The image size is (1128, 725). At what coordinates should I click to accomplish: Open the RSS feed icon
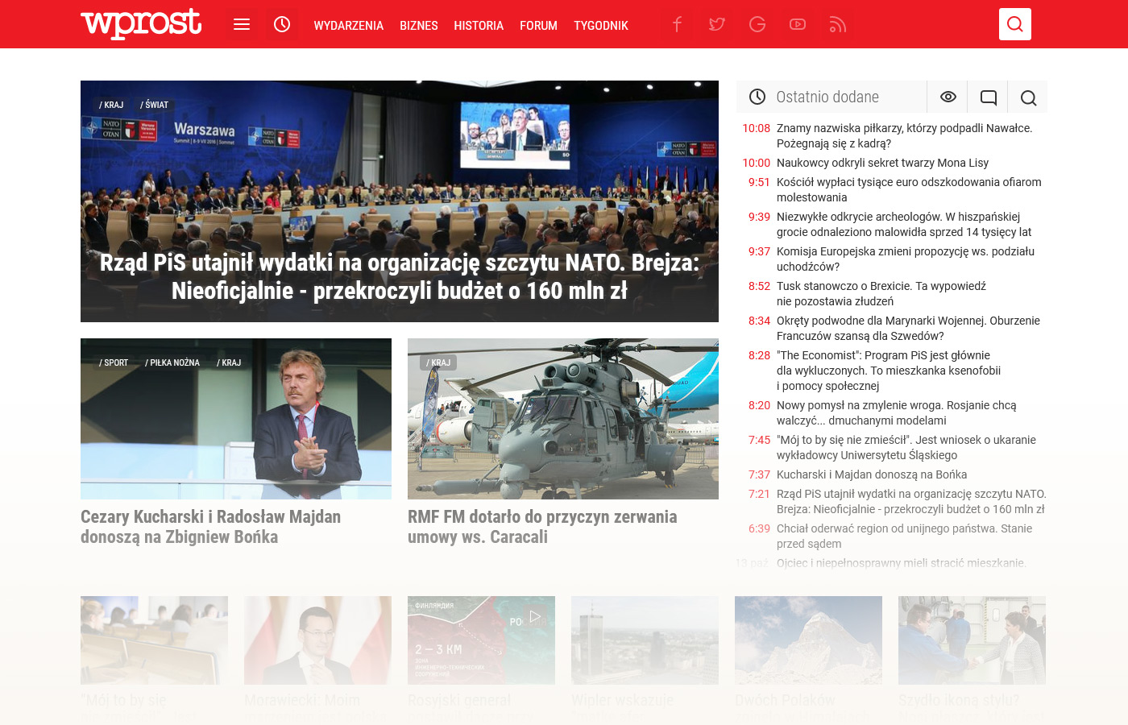point(838,24)
